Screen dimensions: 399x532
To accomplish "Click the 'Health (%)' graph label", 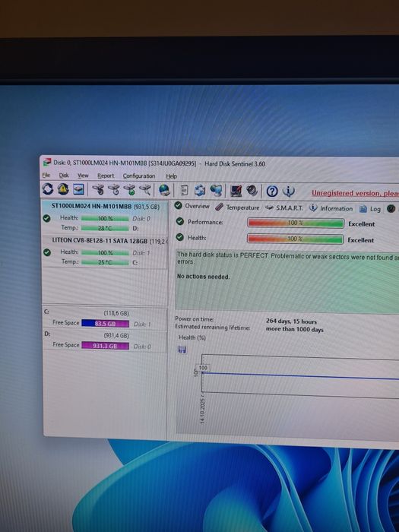I will coord(192,337).
